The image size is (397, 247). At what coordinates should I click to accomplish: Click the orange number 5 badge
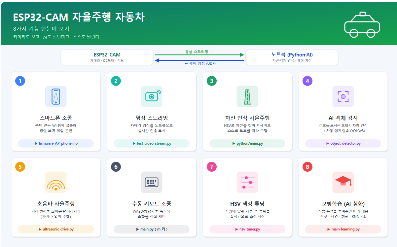[x=20, y=167]
